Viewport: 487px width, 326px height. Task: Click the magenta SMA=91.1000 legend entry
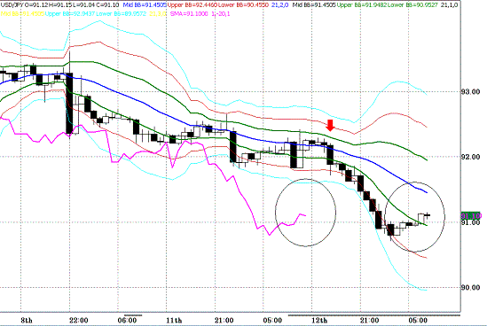click(189, 14)
